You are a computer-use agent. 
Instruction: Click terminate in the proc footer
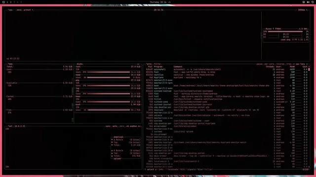point(173,169)
